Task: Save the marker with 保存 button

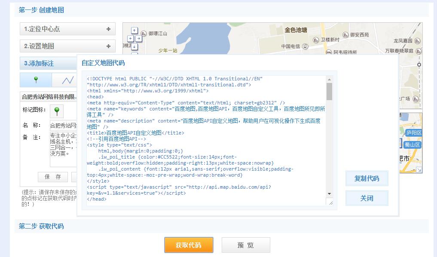Action: [x=53, y=177]
